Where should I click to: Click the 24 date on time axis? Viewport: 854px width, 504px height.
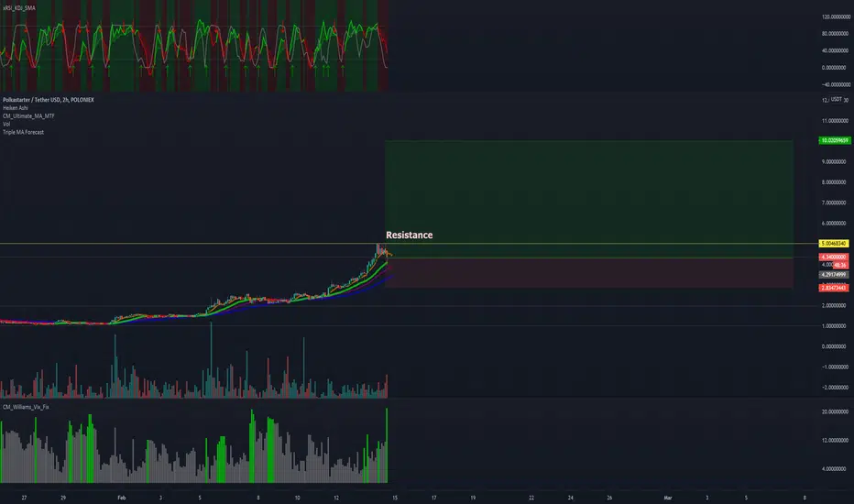point(570,498)
